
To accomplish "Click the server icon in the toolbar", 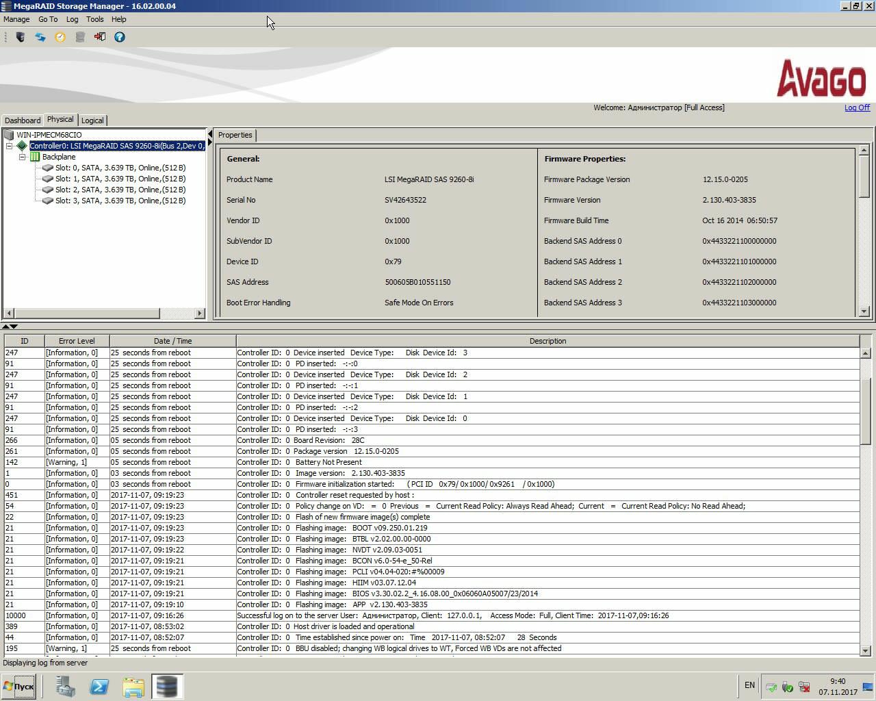I will click(x=21, y=37).
